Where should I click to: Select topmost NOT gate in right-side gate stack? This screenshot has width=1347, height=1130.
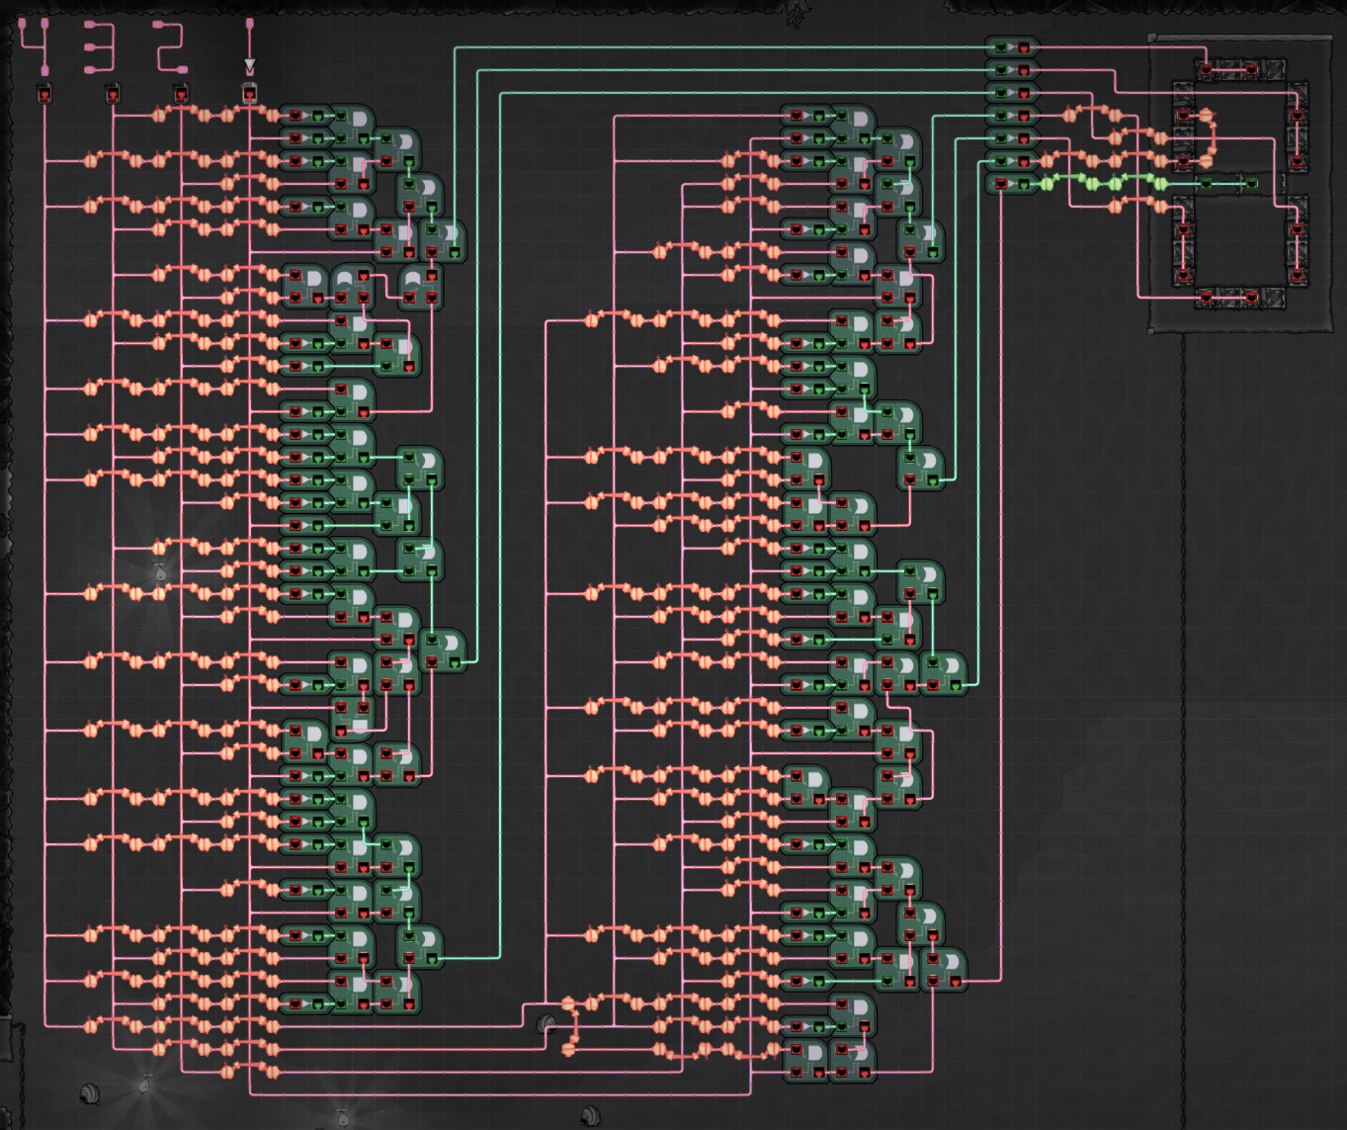click(x=1012, y=47)
